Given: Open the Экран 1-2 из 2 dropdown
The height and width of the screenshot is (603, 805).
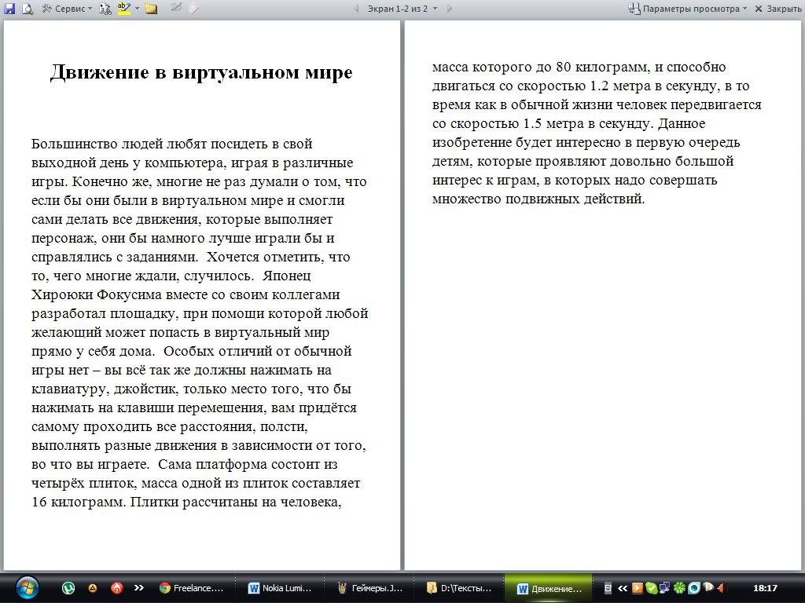Looking at the screenshot, I should tap(402, 8).
